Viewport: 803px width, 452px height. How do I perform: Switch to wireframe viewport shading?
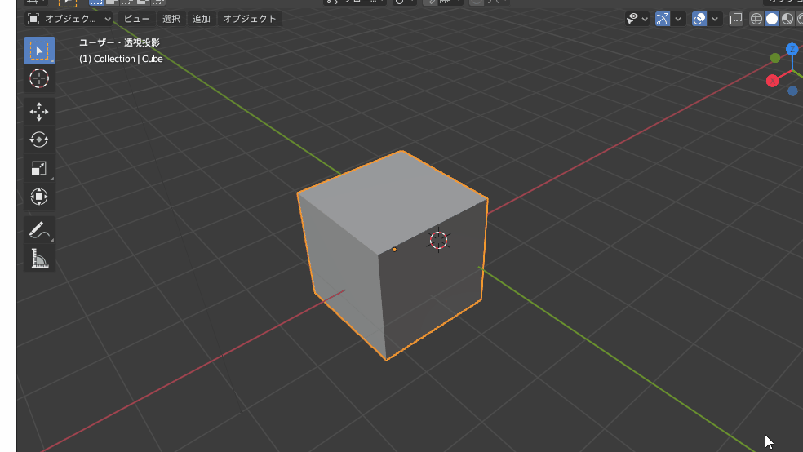[x=756, y=19]
